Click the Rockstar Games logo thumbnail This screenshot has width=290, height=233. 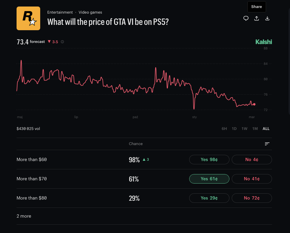28,18
